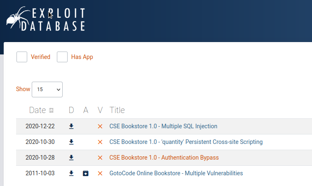Select the date 2020-10-30 cell
The width and height of the screenshot is (312, 186).
point(40,142)
